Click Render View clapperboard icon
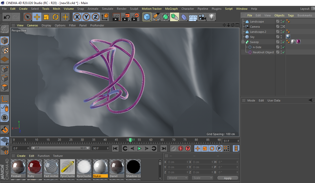The image size is (315, 183). coord(116,17)
